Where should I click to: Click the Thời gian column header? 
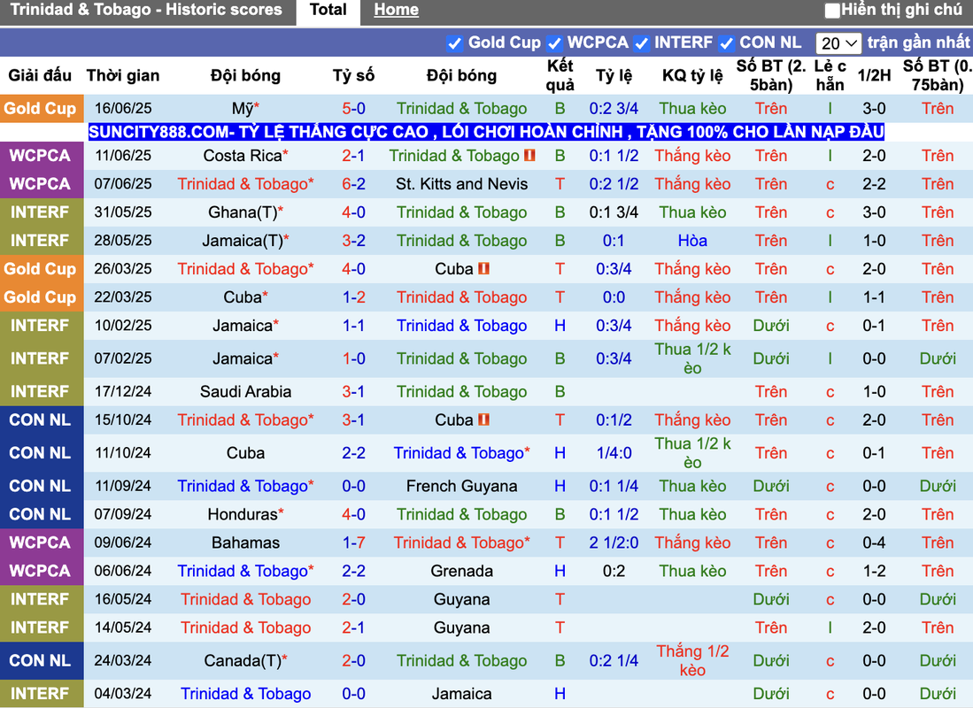[123, 76]
